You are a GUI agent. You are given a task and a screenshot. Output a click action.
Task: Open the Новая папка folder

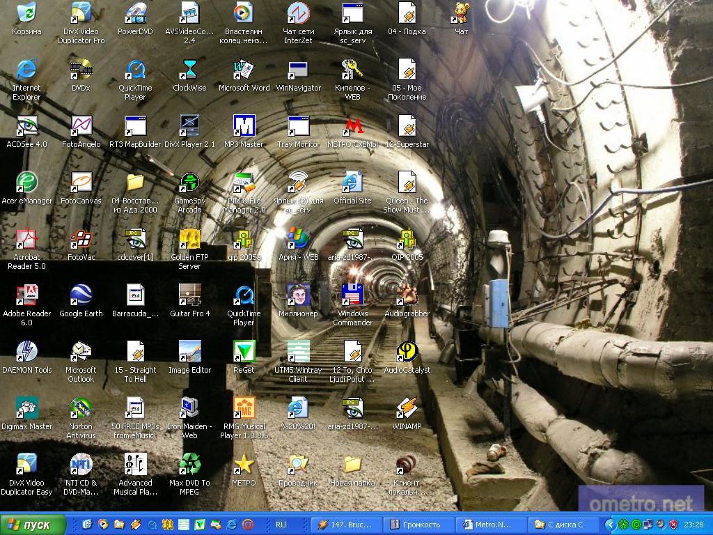(x=352, y=465)
